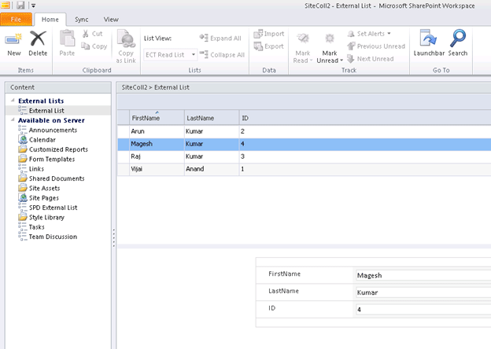Collapse the External Lists tree section
The height and width of the screenshot is (349, 491).
click(x=13, y=101)
